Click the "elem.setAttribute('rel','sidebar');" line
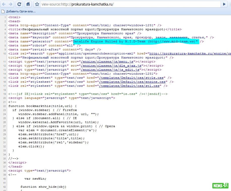 (x=53, y=143)
